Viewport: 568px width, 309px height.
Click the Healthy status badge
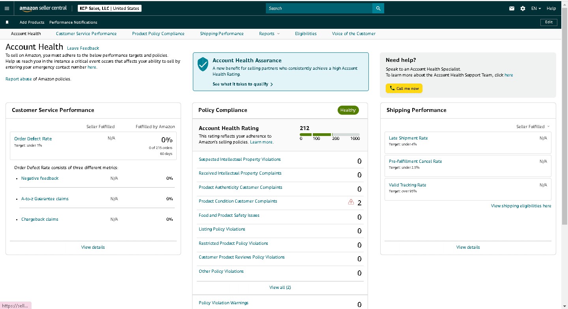(348, 110)
